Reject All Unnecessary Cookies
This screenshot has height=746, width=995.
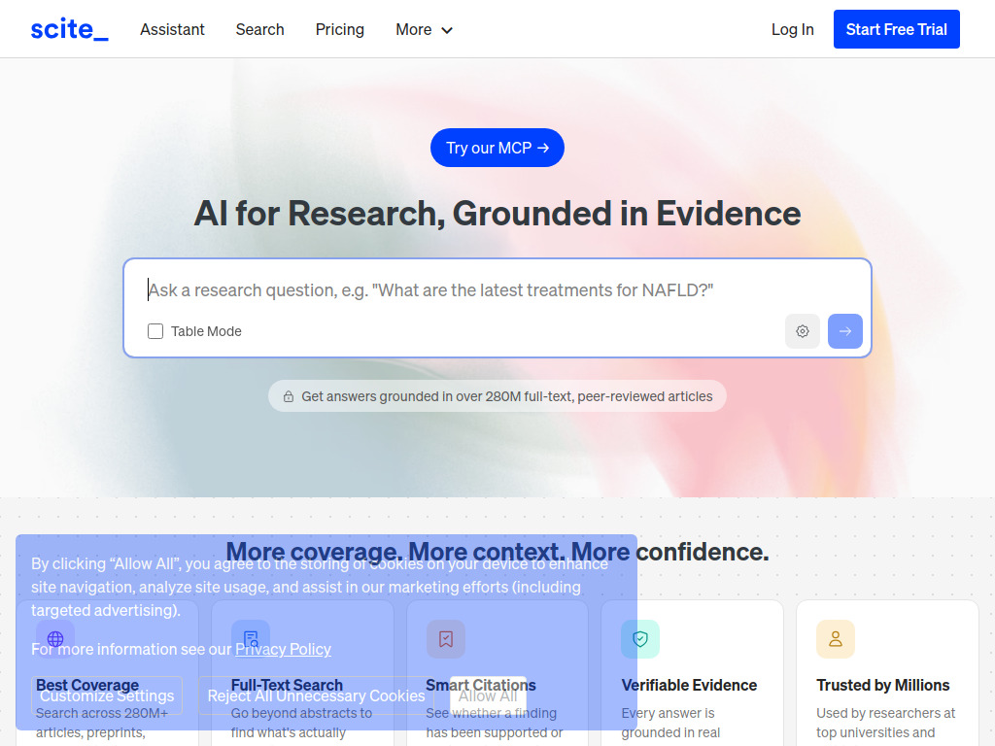[x=316, y=695]
